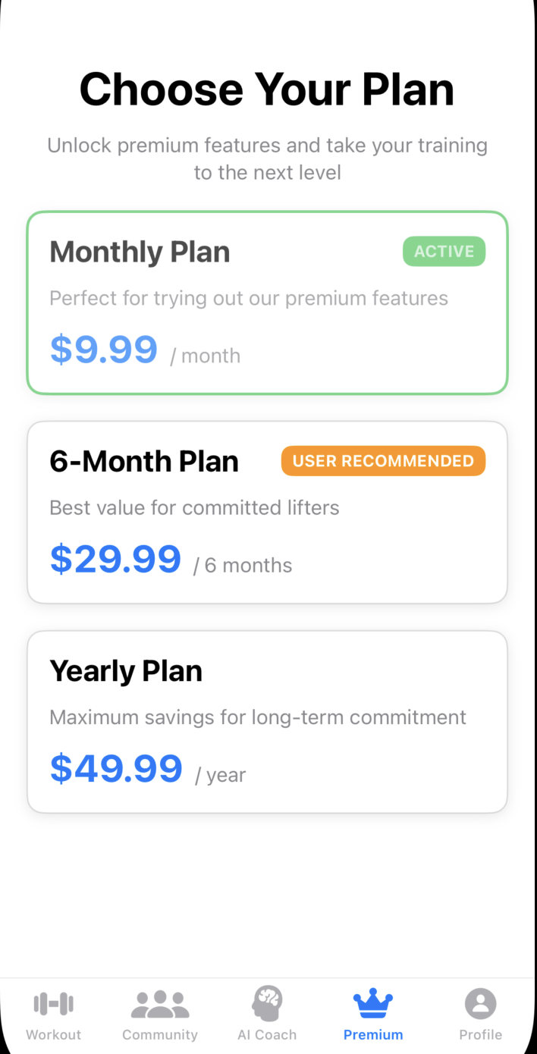Tap the Premium tab label
537x1054 pixels.
coord(373,1034)
